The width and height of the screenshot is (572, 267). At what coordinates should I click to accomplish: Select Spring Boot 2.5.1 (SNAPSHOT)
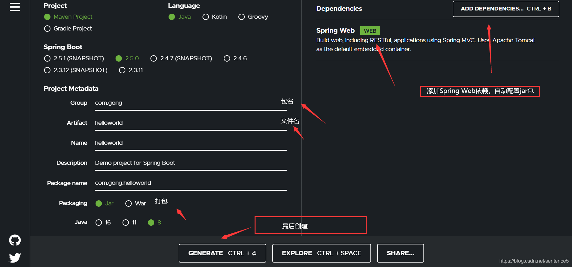(x=74, y=58)
